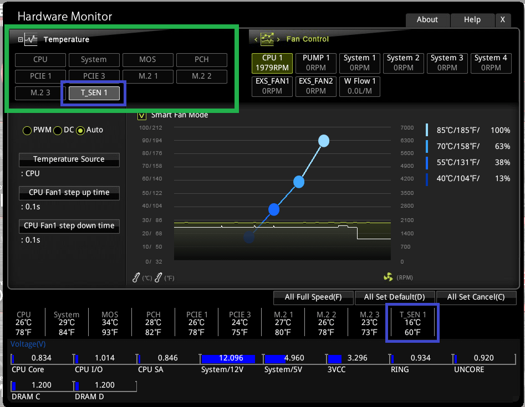Click the topmost light-blue fan curve point
This screenshot has height=407, width=525.
324,141
